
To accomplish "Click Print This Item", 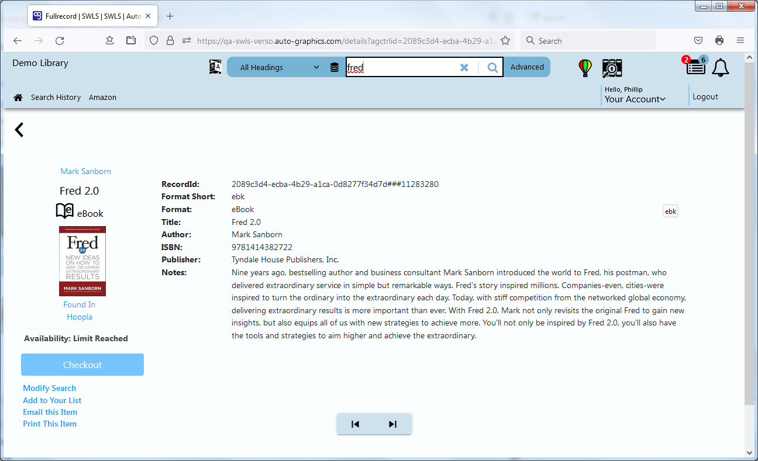I will click(50, 424).
